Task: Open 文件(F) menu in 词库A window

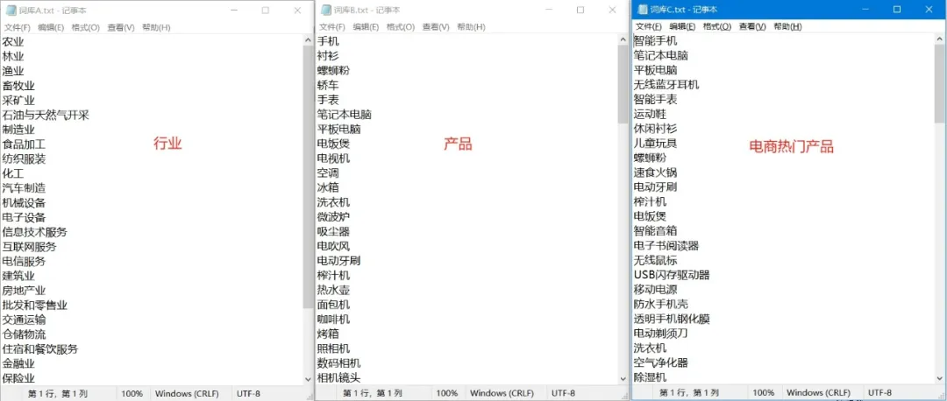Action: point(18,28)
